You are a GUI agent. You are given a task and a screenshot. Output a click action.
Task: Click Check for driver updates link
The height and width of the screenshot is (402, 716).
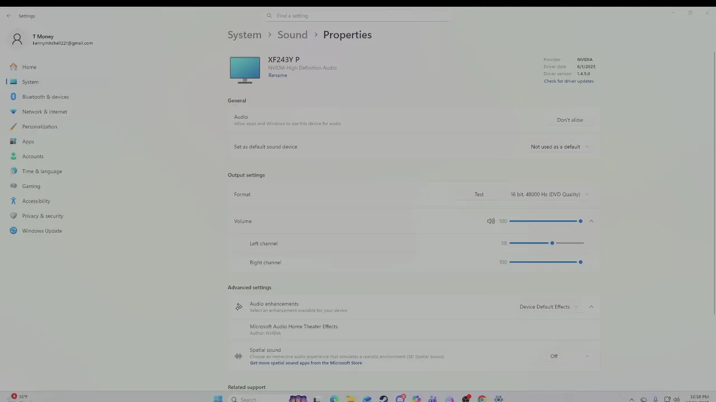pos(568,81)
